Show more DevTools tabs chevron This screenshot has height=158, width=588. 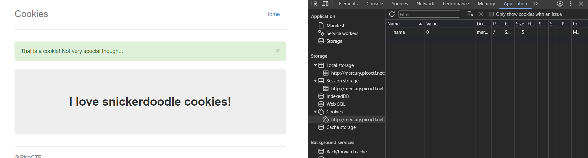535,4
